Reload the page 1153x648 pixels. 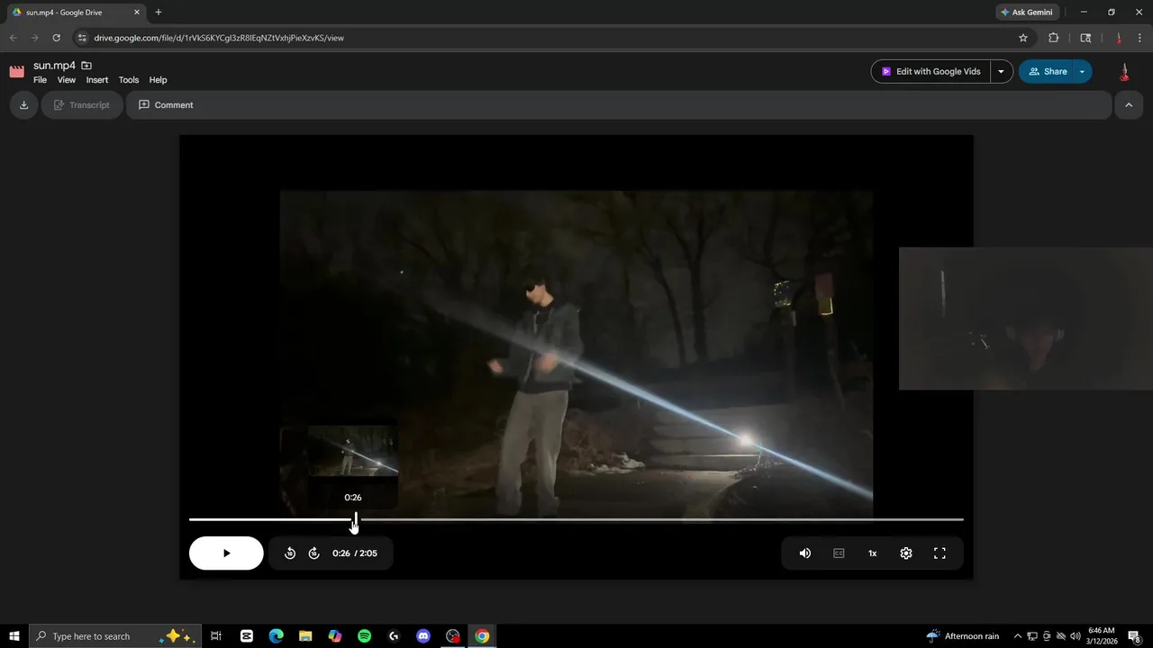(57, 38)
